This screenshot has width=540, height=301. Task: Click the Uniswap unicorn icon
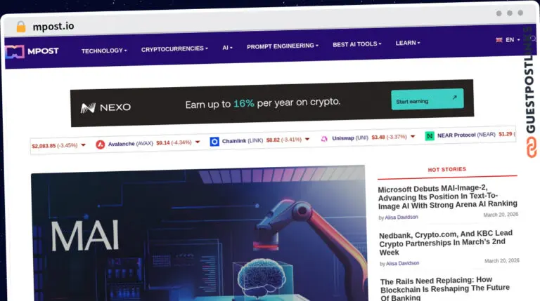coord(324,139)
